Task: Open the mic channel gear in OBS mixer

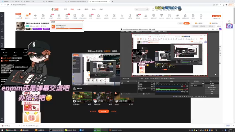Action: point(187,86)
